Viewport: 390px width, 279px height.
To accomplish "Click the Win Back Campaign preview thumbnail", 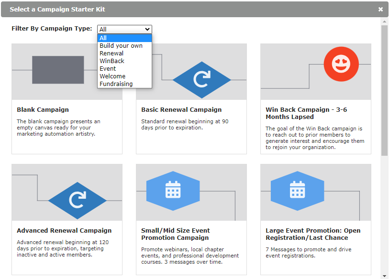I will (x=316, y=71).
